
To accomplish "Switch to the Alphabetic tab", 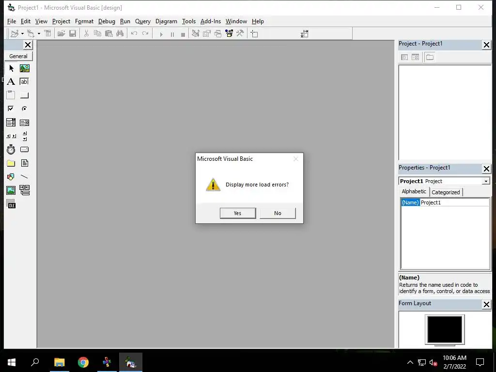I will (x=414, y=191).
